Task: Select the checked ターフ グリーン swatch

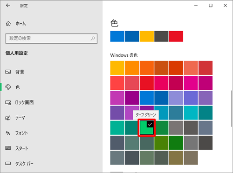Action: [147, 128]
